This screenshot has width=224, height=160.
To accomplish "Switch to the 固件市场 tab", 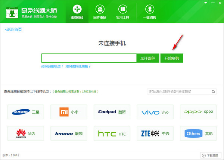I will point(100,12).
